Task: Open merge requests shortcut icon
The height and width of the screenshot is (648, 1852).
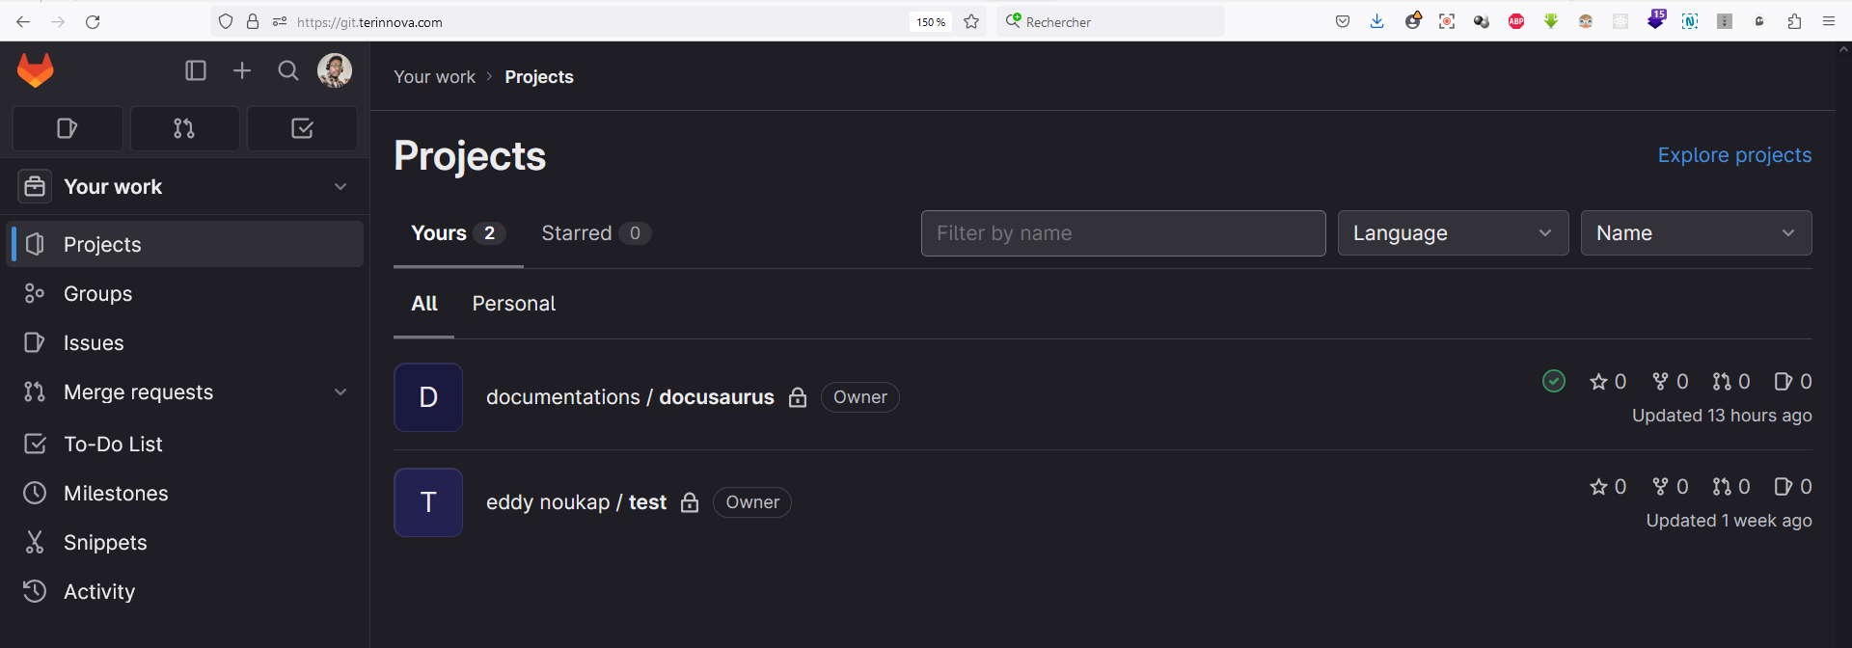Action: [x=184, y=128]
